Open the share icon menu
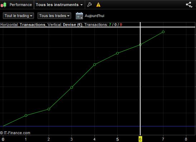 [x=189, y=5]
